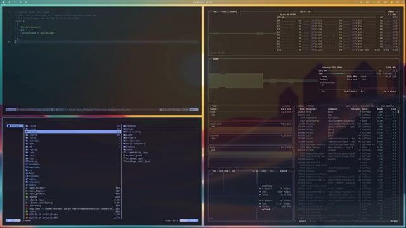The height and width of the screenshot is (228, 406).
Task: Click the select option under process list
Action: pyautogui.click(x=303, y=221)
